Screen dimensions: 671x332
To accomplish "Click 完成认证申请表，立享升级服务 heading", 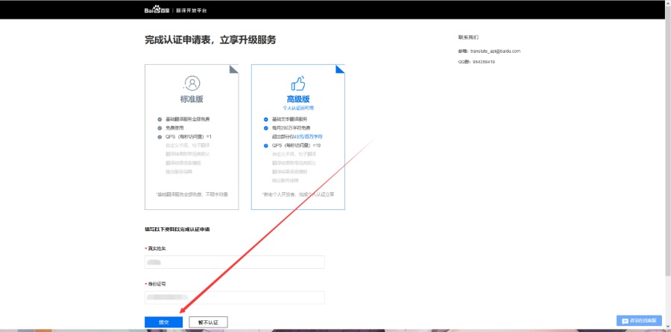I will 210,40.
